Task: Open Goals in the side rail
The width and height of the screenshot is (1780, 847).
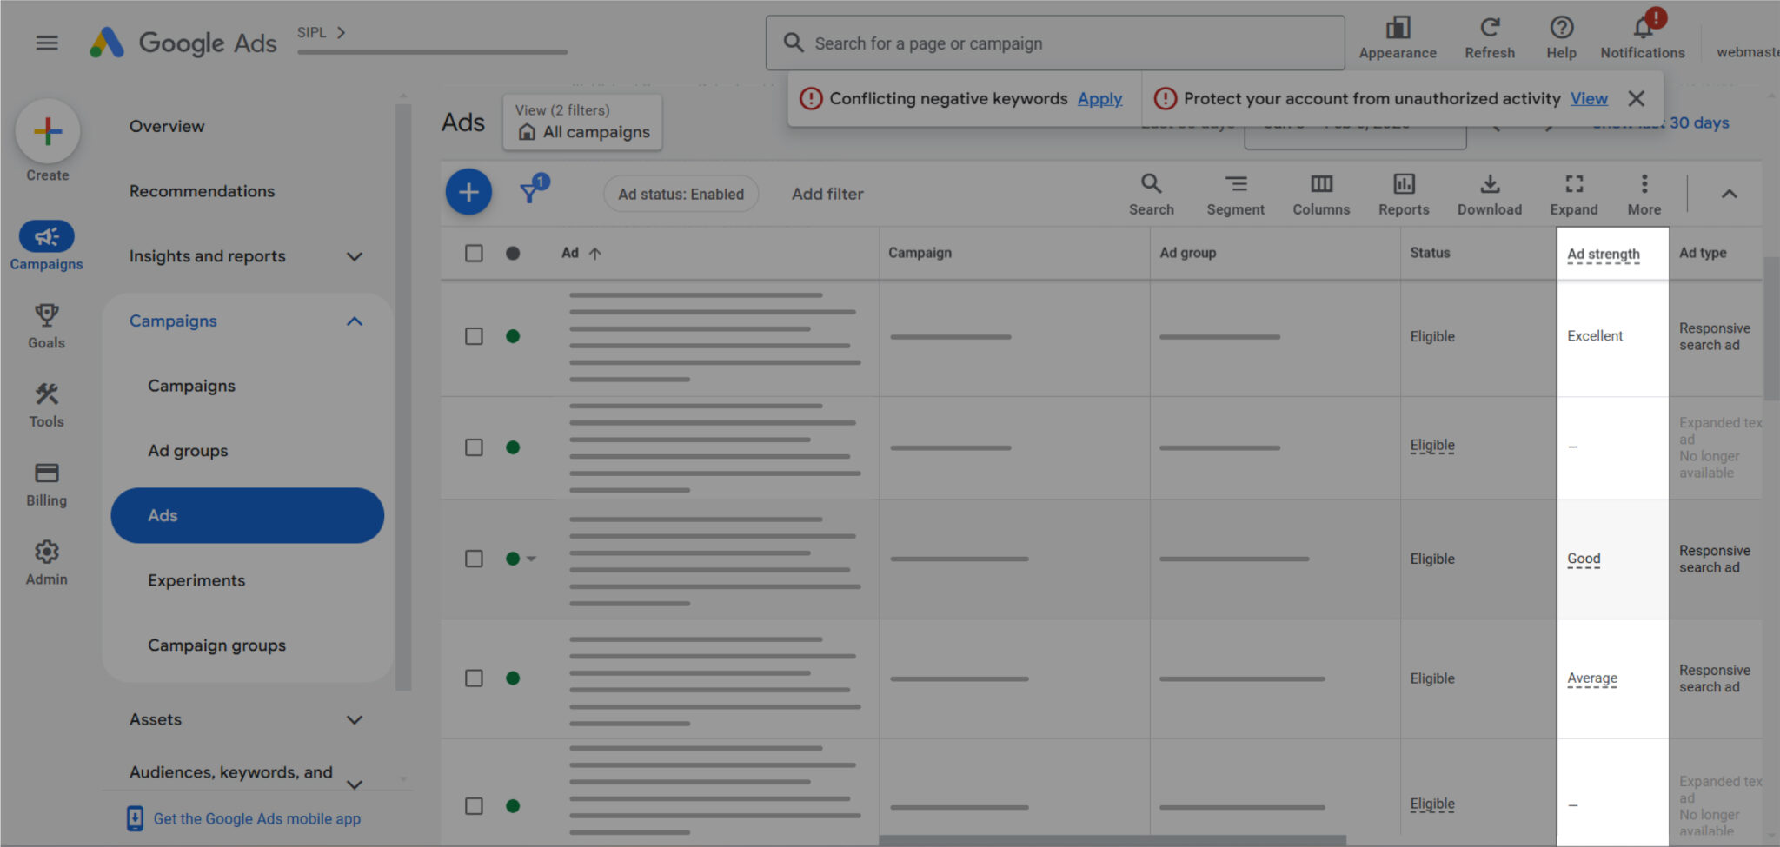Action: [47, 326]
